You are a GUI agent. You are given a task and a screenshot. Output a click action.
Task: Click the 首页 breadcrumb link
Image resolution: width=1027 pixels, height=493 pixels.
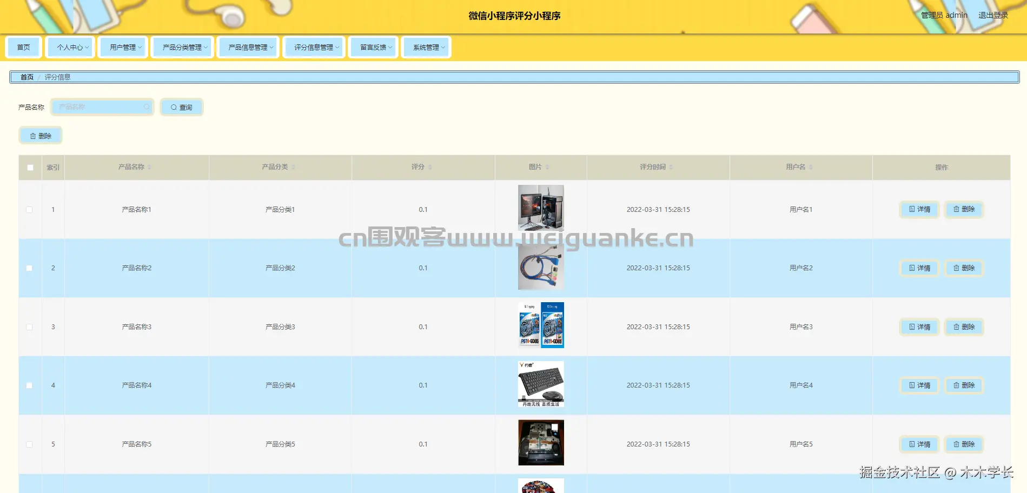point(27,77)
